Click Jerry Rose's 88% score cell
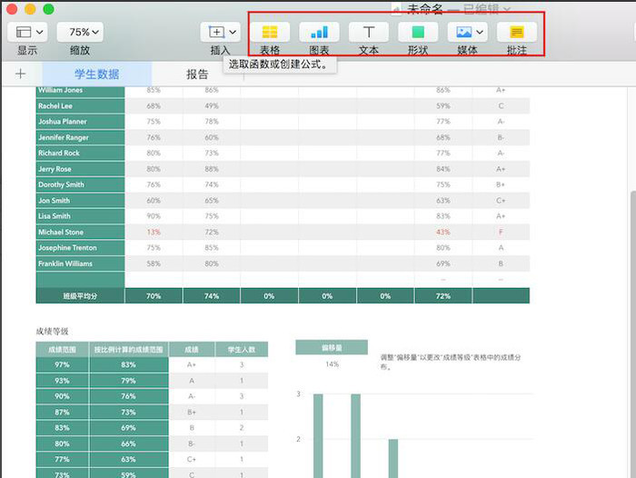Screen dimensions: 636x478 (x=212, y=169)
